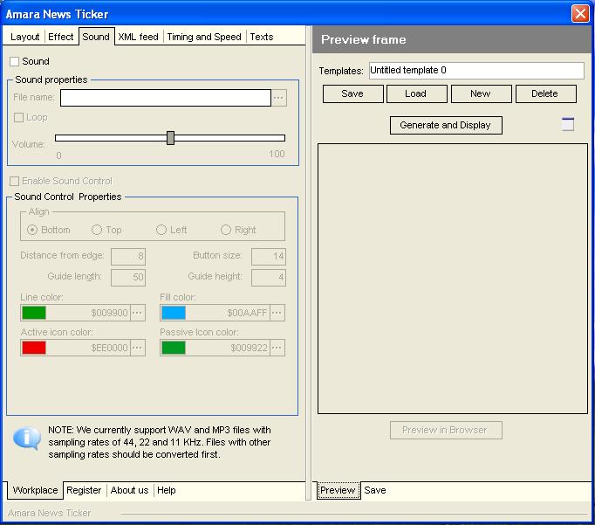This screenshot has height=525, width=595.
Task: Open file browse button next to File name
Action: (279, 98)
